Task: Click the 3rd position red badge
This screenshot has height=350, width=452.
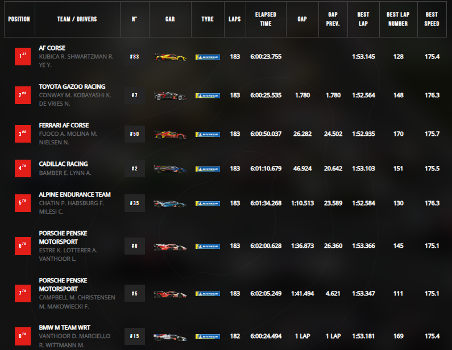Action: (x=23, y=134)
